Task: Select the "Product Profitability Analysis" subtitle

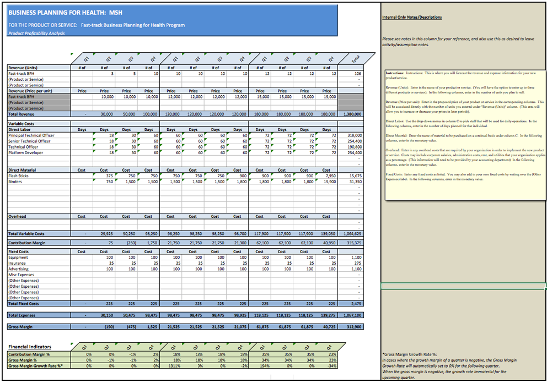Action: (36, 34)
